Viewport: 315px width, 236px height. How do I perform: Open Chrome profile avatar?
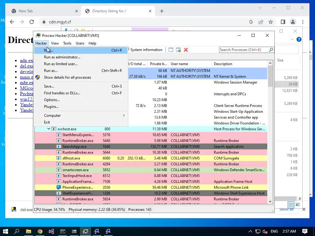click(293, 22)
